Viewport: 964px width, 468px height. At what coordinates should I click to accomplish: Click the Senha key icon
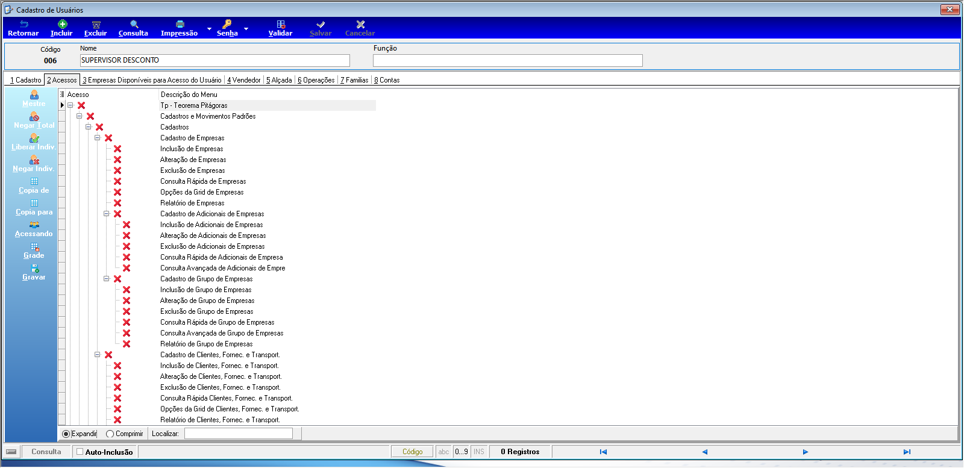coord(227,24)
